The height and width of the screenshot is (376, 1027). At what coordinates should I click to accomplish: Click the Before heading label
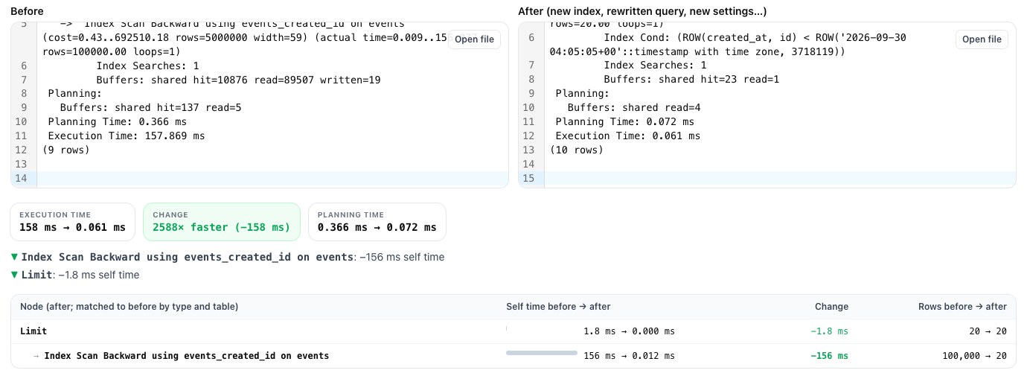click(27, 11)
